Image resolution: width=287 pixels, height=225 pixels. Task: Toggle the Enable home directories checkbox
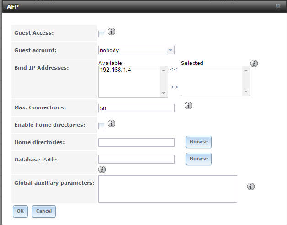coord(102,126)
